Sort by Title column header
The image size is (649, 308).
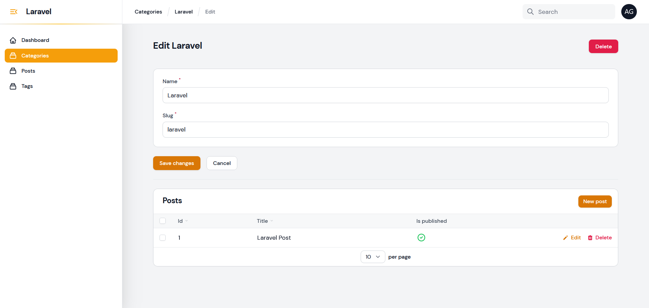click(265, 221)
